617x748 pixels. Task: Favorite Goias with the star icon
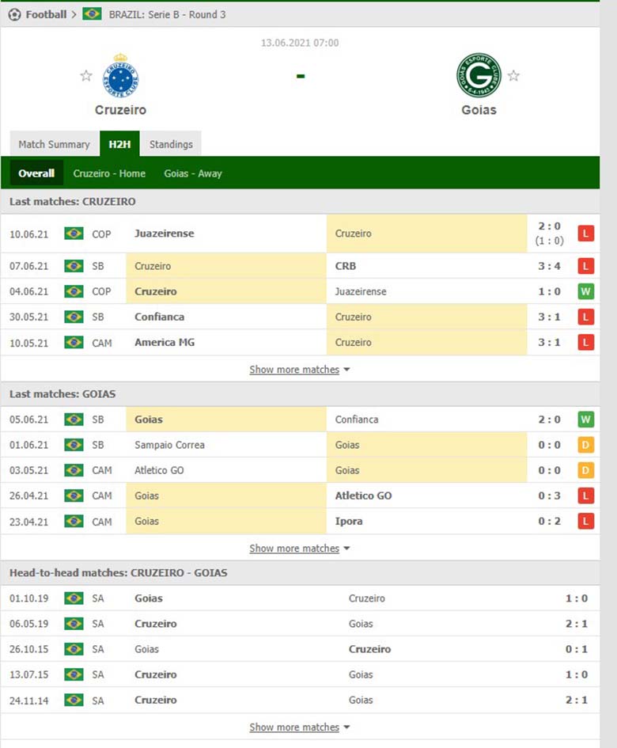(513, 76)
